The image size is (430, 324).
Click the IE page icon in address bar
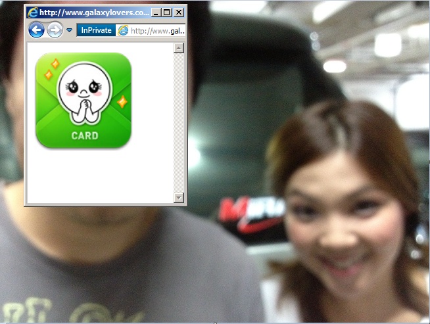[x=123, y=30]
